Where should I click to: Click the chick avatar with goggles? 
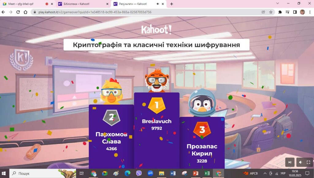pos(111,91)
